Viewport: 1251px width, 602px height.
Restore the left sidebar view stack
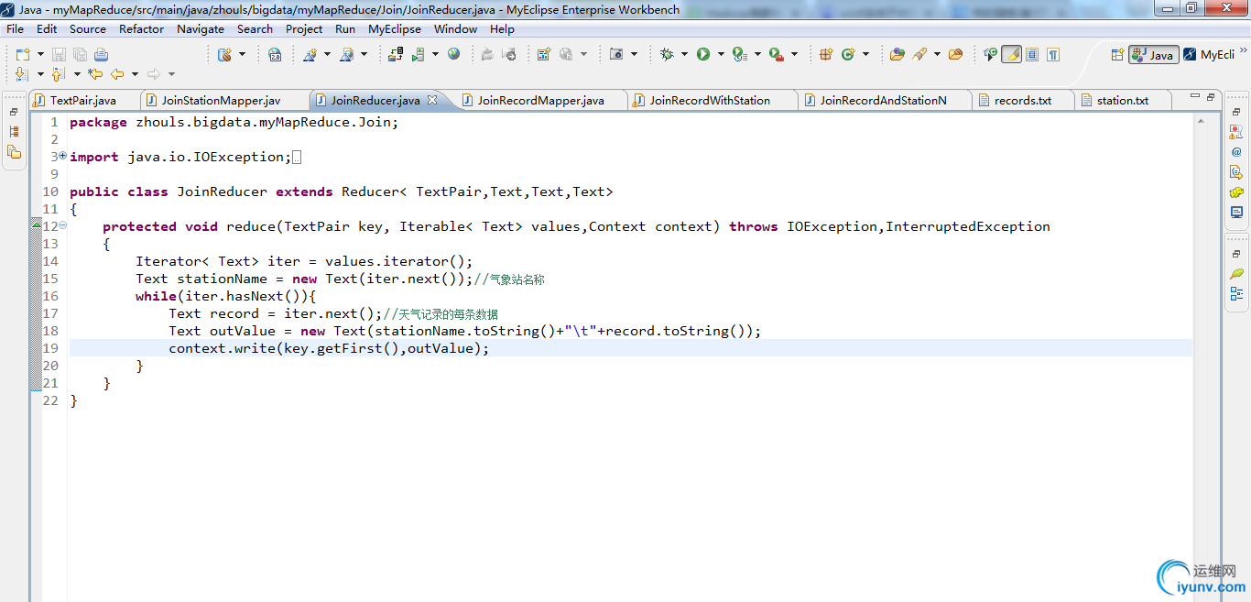click(14, 112)
